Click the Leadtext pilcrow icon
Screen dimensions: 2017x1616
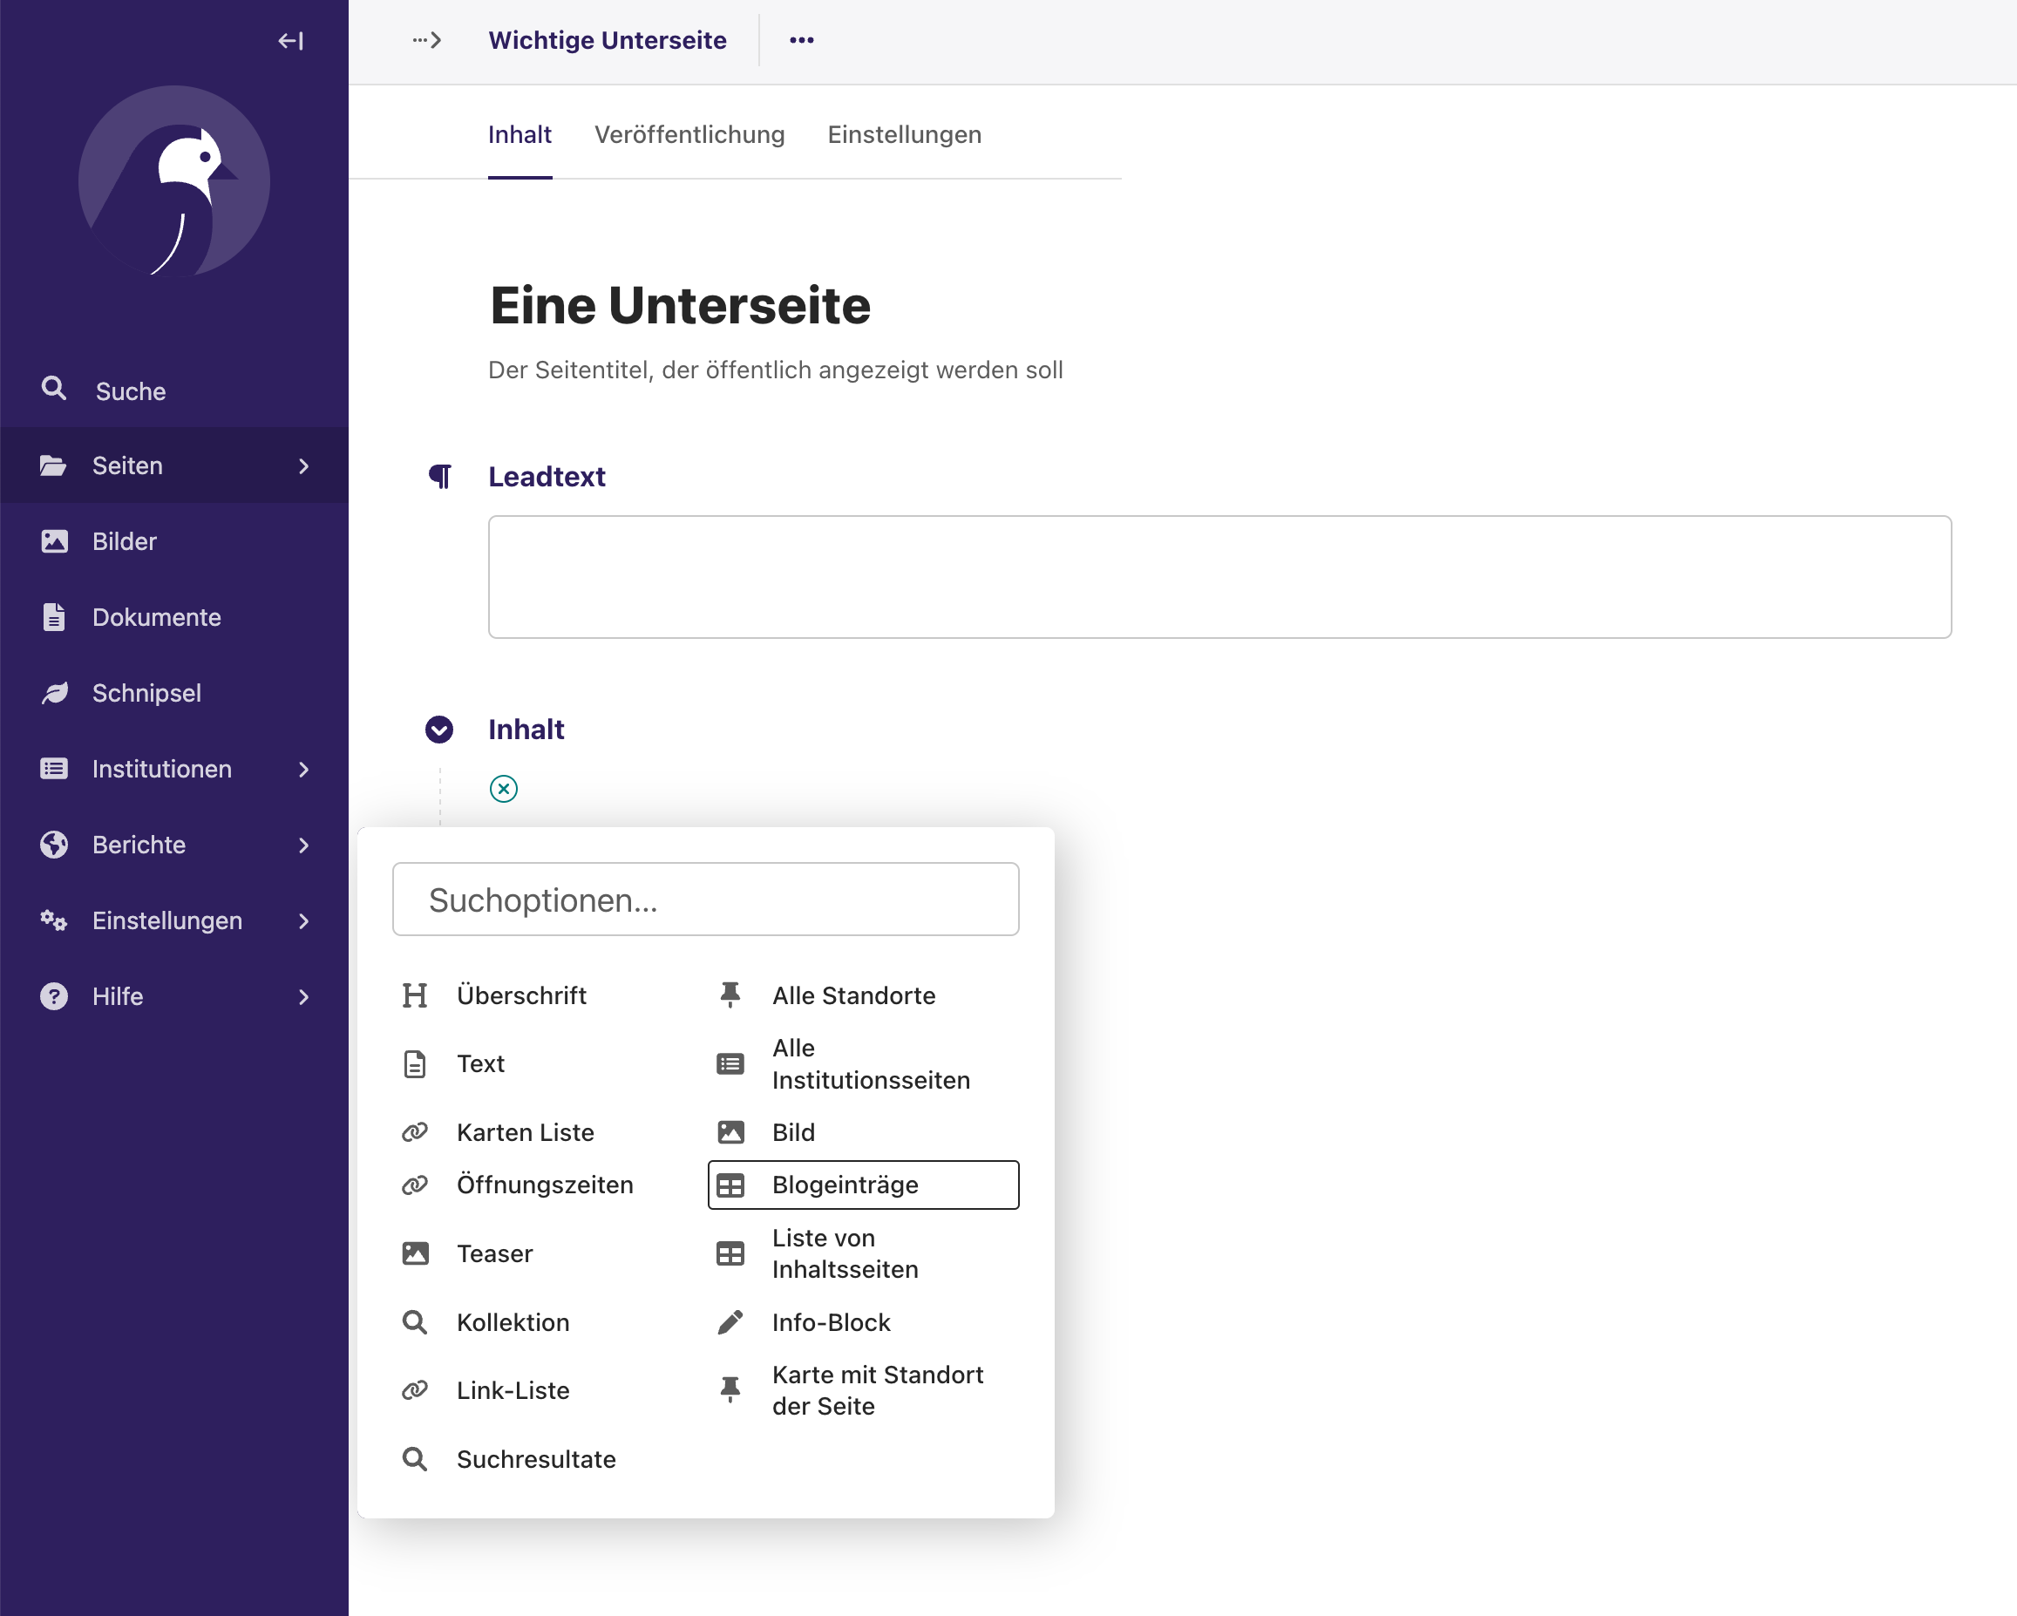(x=439, y=476)
